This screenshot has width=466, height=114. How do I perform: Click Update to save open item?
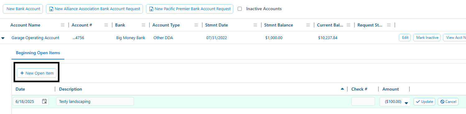[x=424, y=101]
